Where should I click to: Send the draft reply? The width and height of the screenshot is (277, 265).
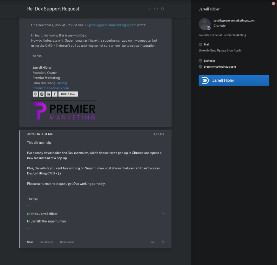(x=30, y=242)
